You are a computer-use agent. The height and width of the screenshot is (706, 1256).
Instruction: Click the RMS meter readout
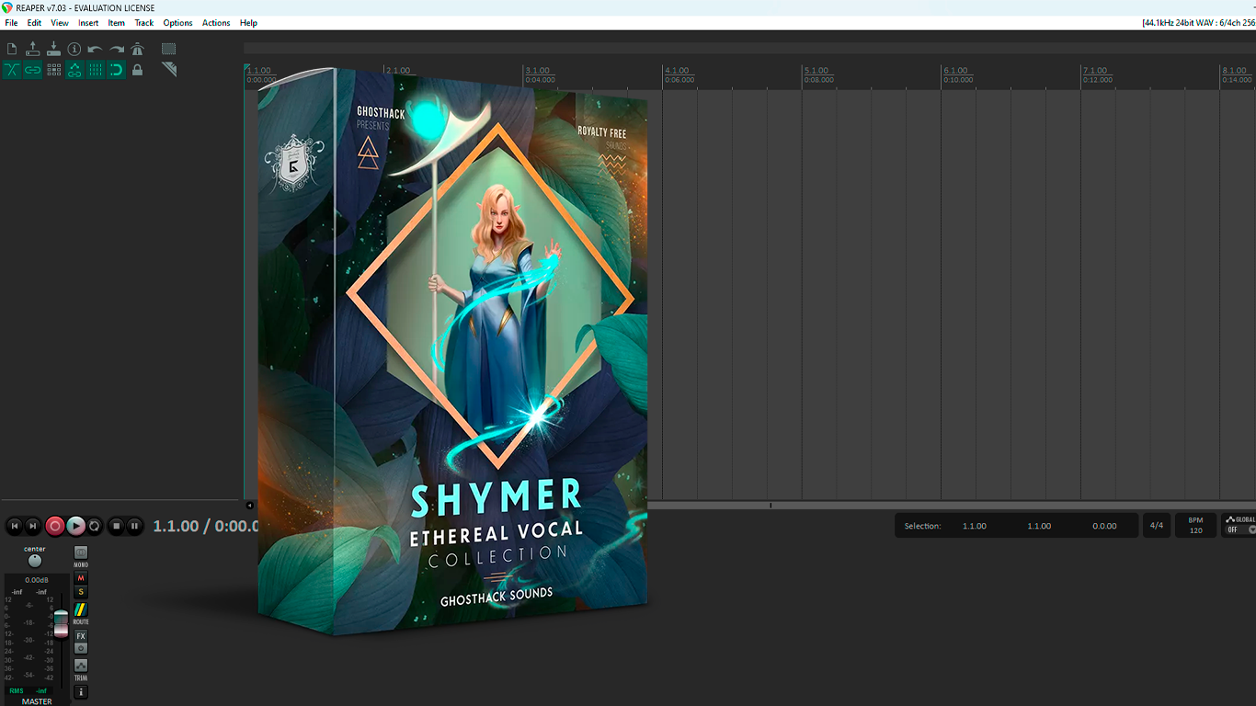28,690
